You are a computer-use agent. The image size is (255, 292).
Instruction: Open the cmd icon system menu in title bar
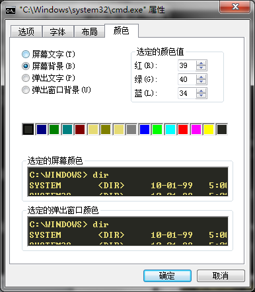[11, 10]
